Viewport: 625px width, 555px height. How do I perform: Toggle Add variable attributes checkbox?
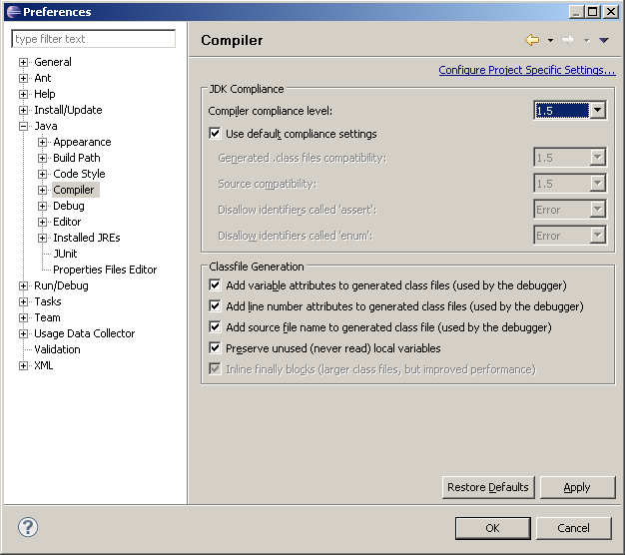(x=215, y=284)
